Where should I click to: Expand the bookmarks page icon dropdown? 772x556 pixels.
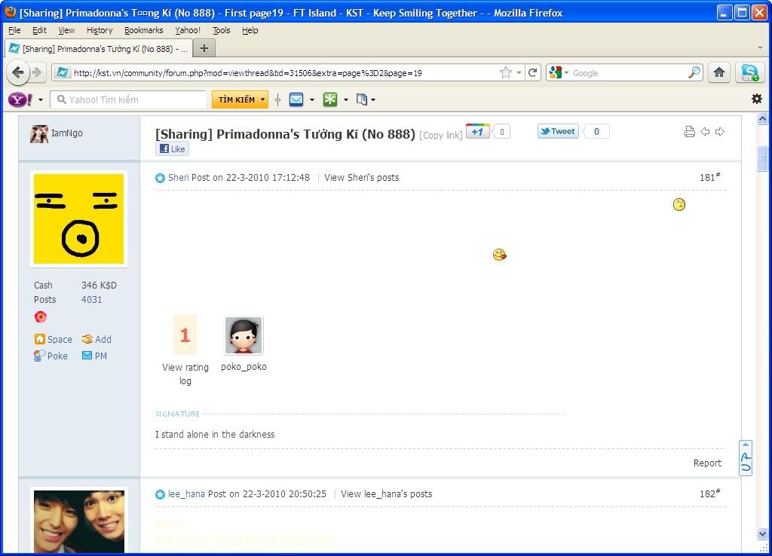point(373,100)
